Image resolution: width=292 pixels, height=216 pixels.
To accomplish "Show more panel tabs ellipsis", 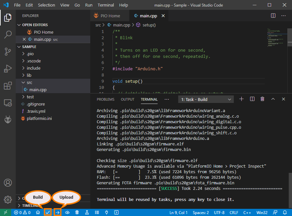I will (167, 99).
